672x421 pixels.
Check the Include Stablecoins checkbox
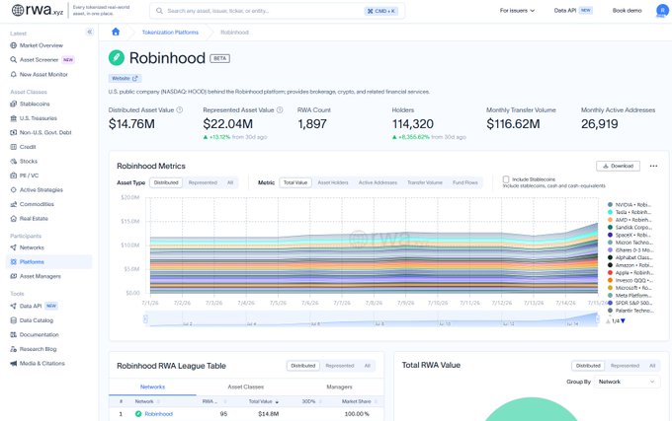click(x=506, y=179)
